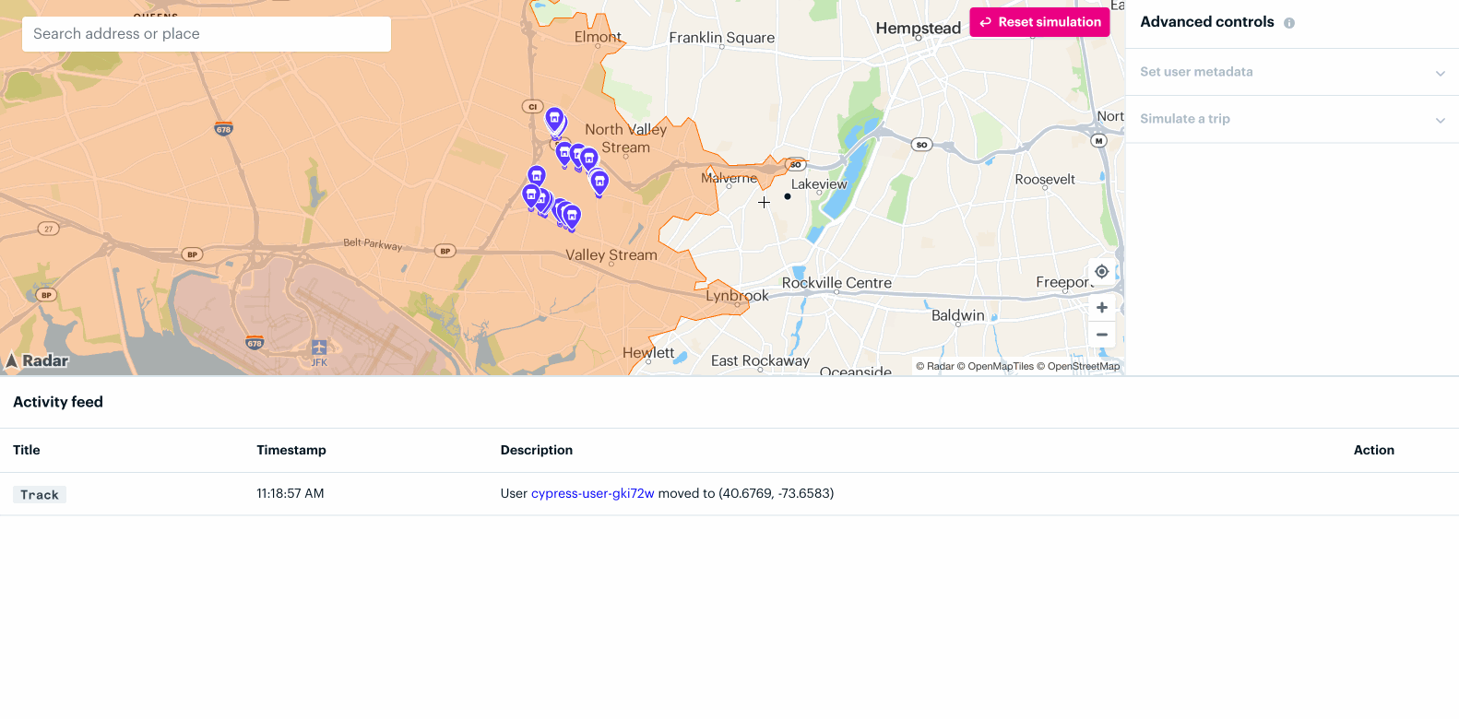Click the Action column header
This screenshot has width=1459, height=719.
[x=1374, y=450]
